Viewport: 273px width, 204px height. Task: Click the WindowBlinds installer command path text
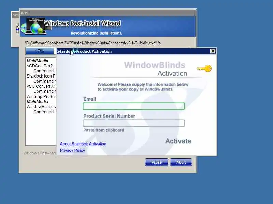tap(93, 43)
